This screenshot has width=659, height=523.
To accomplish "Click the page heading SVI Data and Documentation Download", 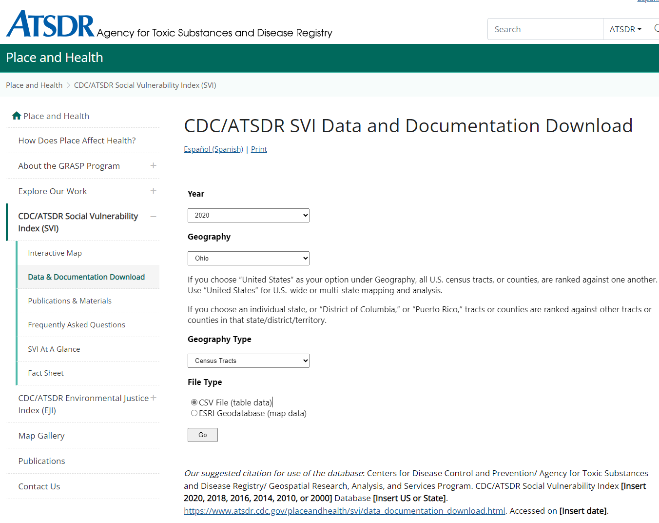I will (x=408, y=126).
